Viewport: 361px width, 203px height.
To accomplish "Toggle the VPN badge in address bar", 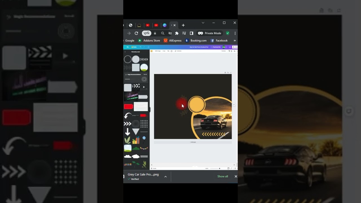I will click(146, 33).
